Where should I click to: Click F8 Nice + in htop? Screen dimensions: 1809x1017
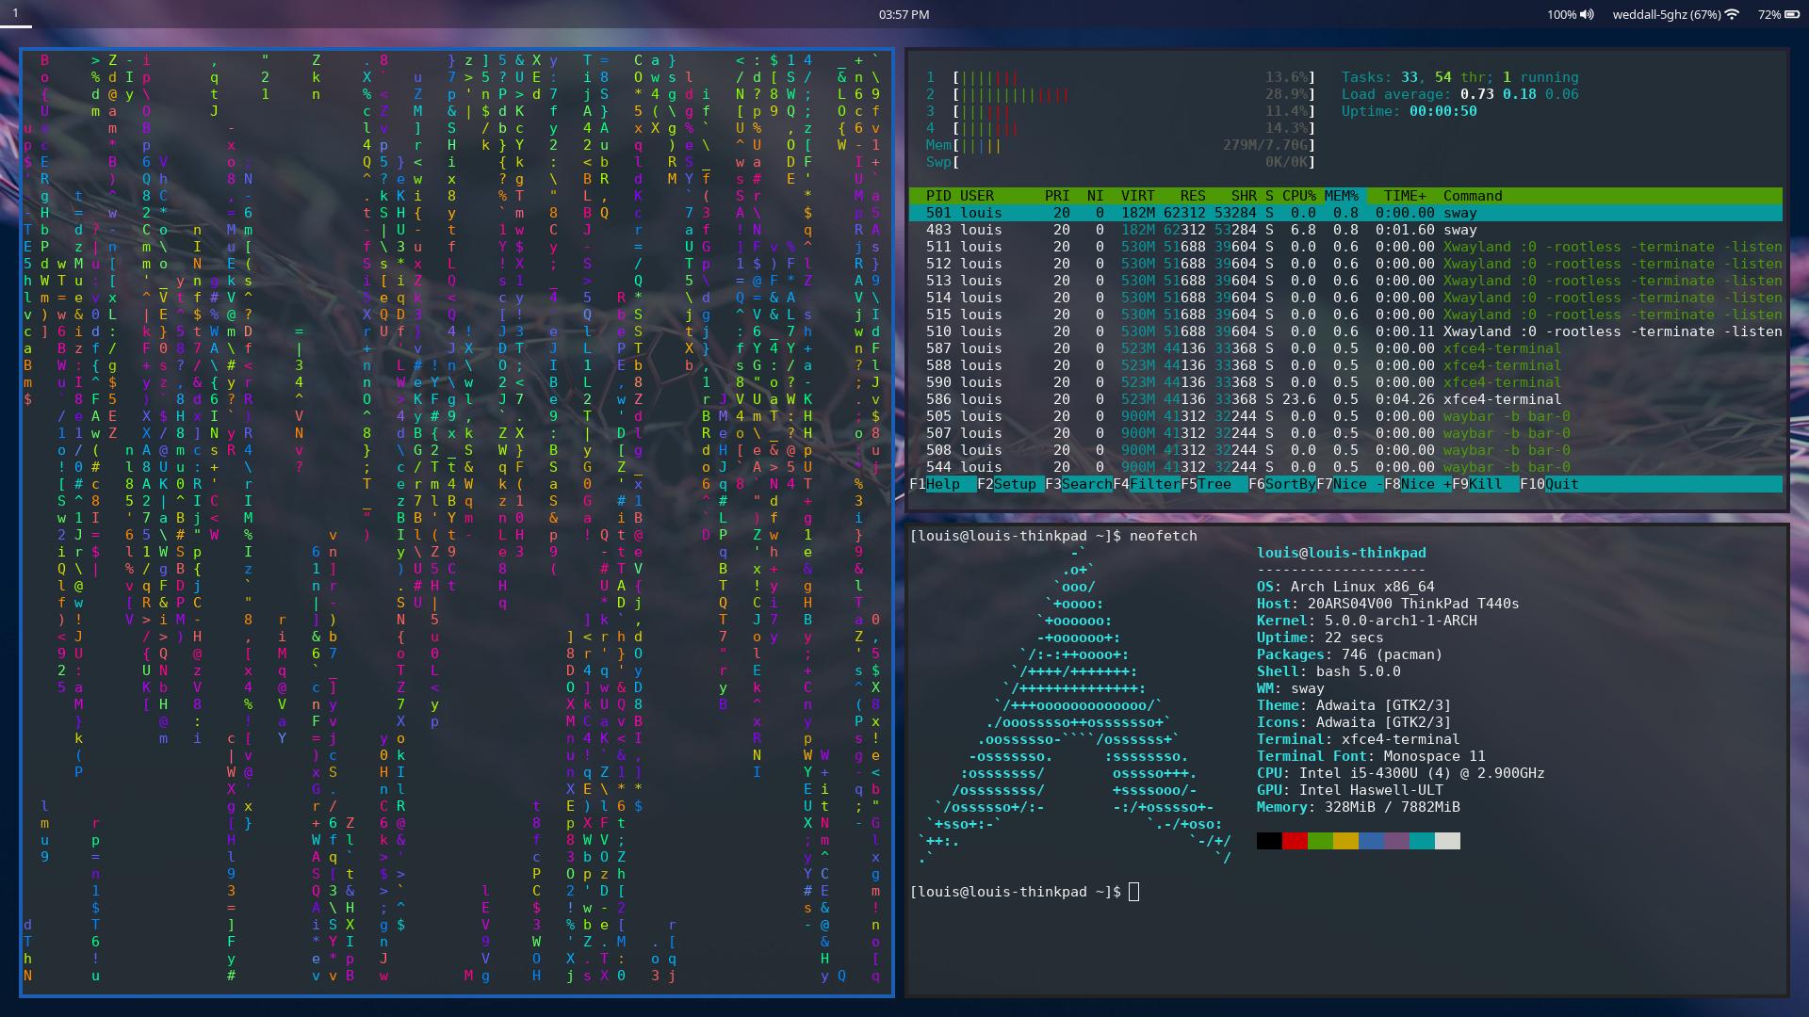coord(1418,484)
